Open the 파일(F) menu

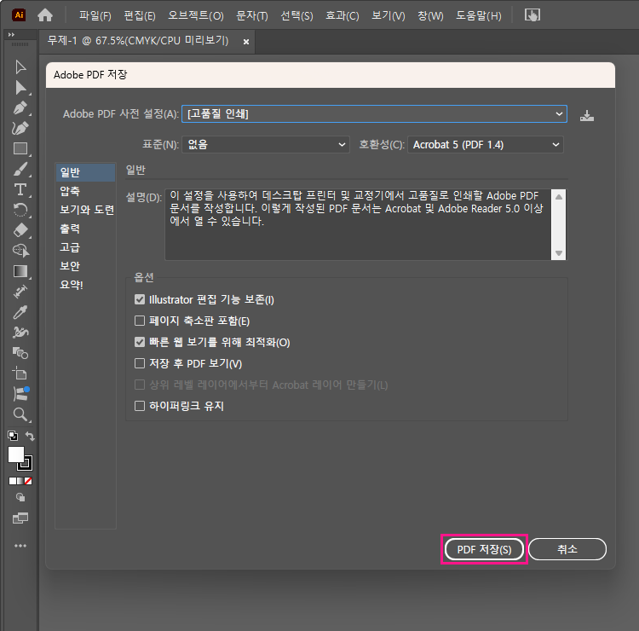[95, 15]
